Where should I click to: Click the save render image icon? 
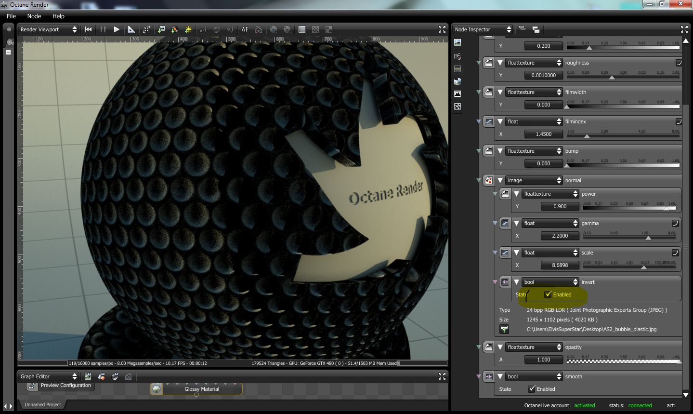tap(161, 29)
